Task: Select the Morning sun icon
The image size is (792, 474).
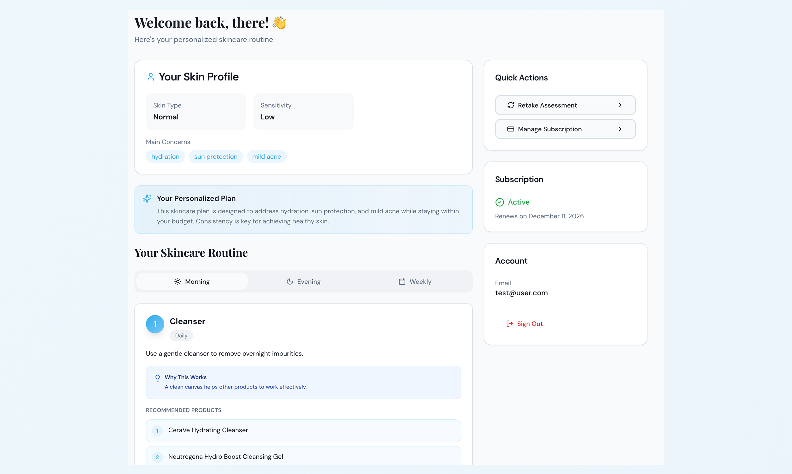Action: pyautogui.click(x=177, y=281)
